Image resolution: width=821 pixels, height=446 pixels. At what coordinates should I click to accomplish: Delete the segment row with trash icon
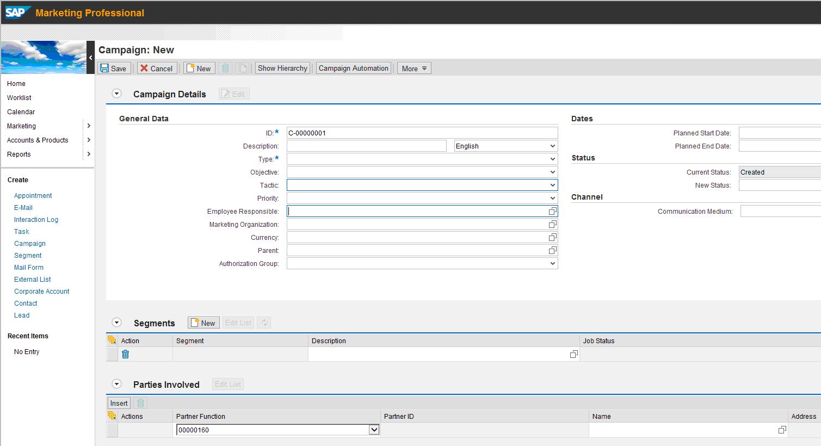click(x=126, y=354)
